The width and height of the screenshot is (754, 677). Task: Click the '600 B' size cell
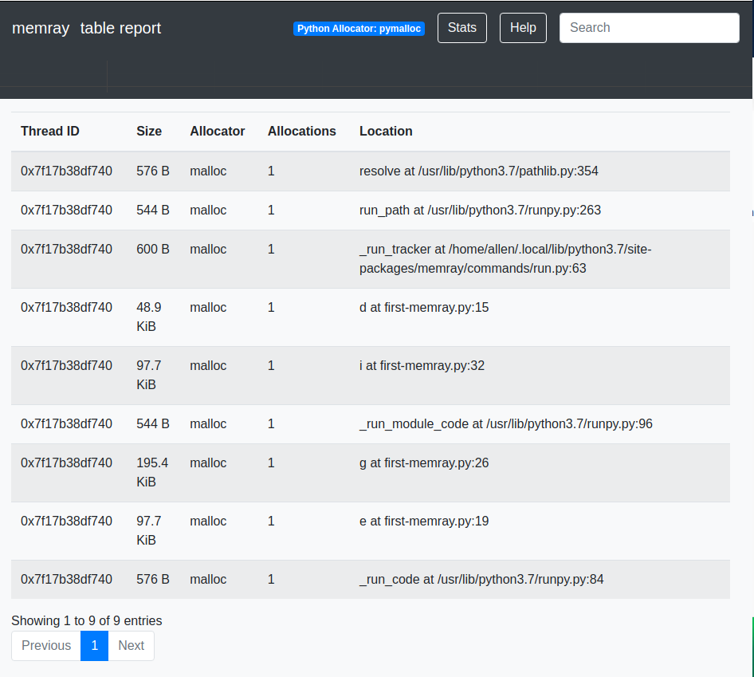[153, 250]
